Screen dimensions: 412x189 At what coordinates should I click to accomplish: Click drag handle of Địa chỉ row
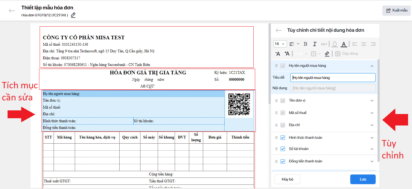(276, 125)
